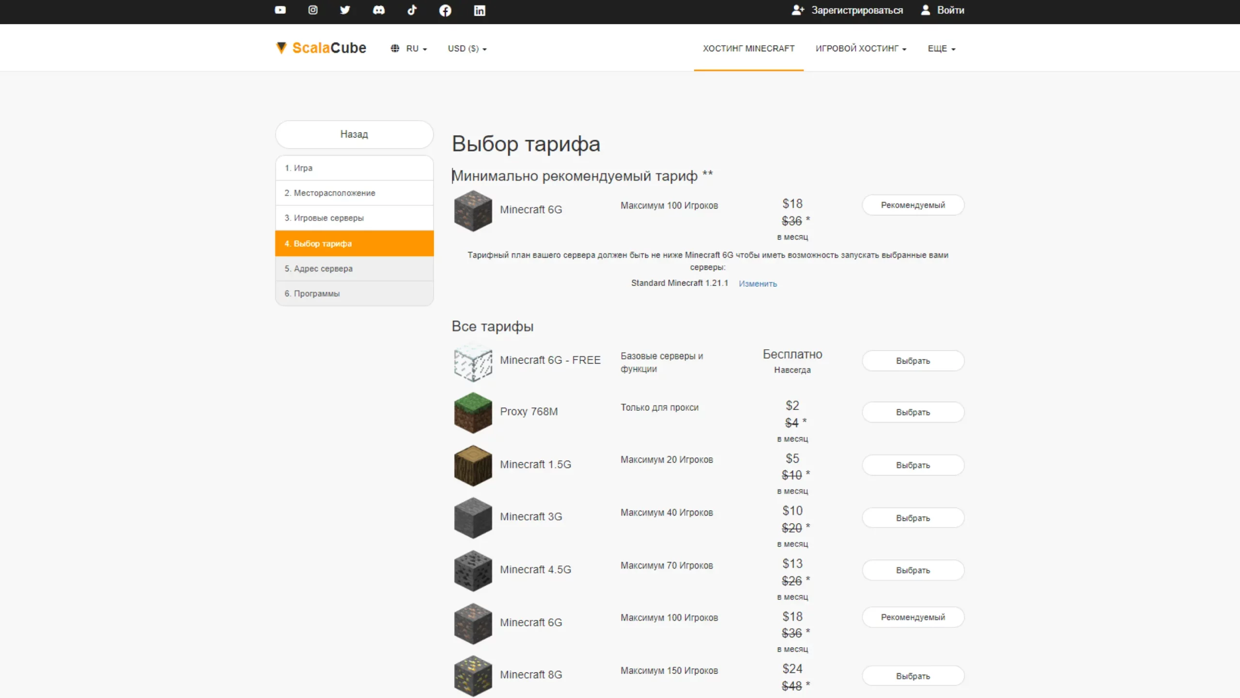Viewport: 1240px width, 698px height.
Task: Click the LinkedIn icon
Action: (x=479, y=10)
